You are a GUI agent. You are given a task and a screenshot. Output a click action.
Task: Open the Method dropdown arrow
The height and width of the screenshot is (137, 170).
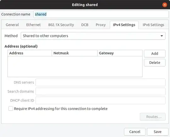tap(161, 36)
